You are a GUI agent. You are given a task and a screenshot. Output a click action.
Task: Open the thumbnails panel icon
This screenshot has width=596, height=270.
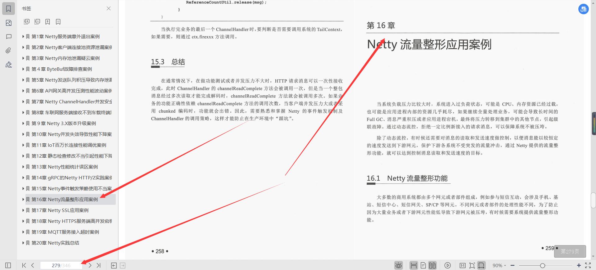click(9, 23)
